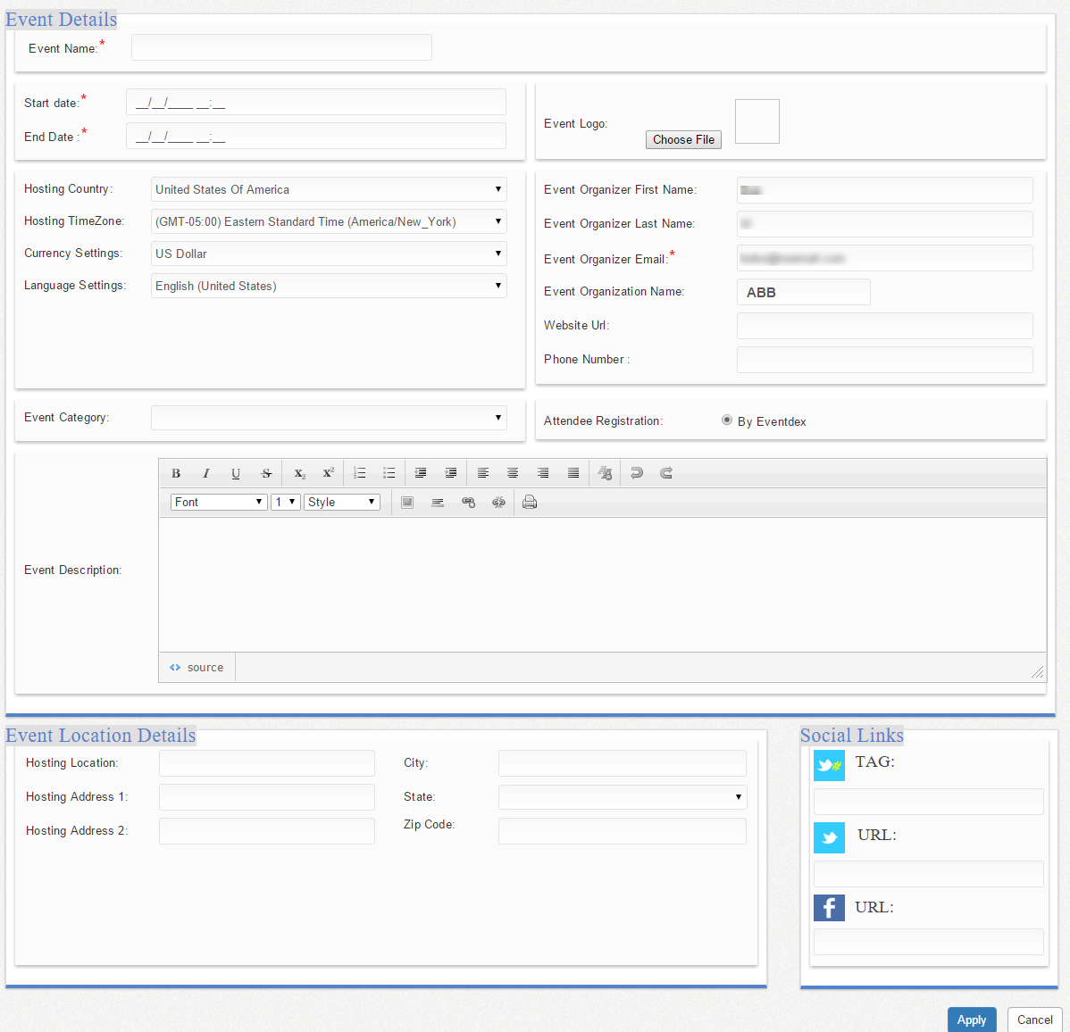Insert a hyperlink in description
The image size is (1070, 1032).
pos(468,503)
